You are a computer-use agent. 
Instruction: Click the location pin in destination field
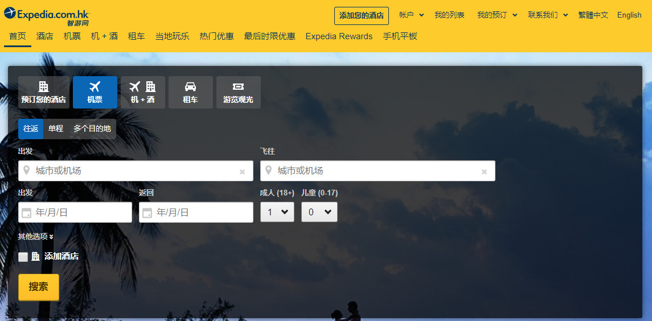click(x=269, y=170)
